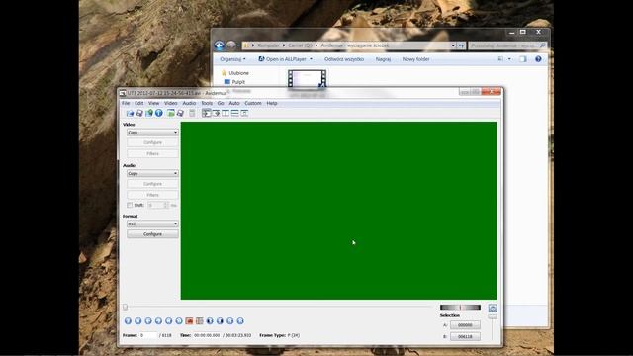The image size is (633, 356).
Task: Click the Shift value spinner arrows
Action: (166, 205)
